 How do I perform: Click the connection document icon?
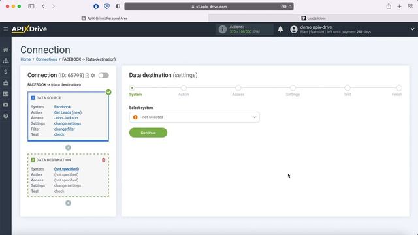click(x=87, y=76)
